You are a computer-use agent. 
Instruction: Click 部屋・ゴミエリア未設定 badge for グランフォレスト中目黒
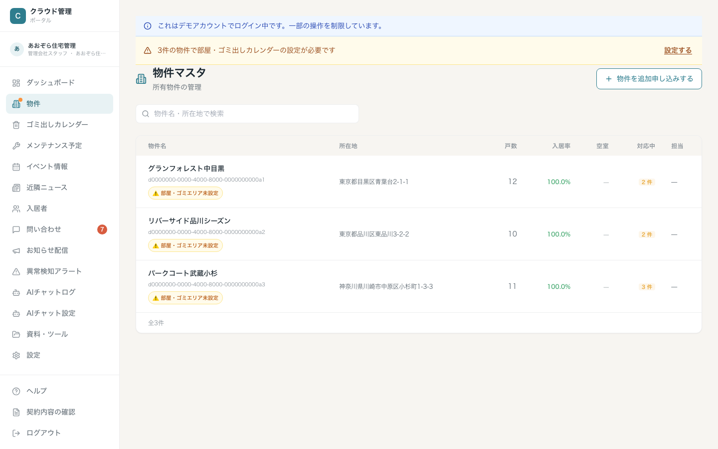tap(185, 193)
